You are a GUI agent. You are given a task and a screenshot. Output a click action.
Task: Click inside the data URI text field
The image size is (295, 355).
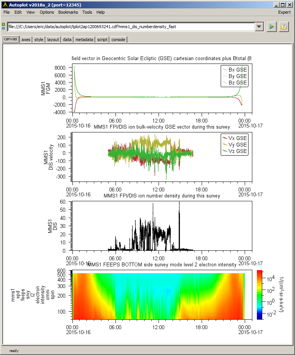(130, 27)
